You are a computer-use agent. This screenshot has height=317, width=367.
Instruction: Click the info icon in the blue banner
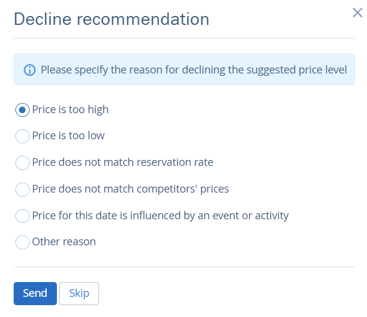30,70
